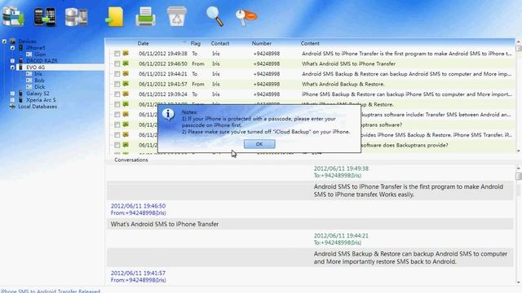Viewport: 522px width, 293px height.
Task: Select contact Gion under iPhone5
Action: (40, 55)
